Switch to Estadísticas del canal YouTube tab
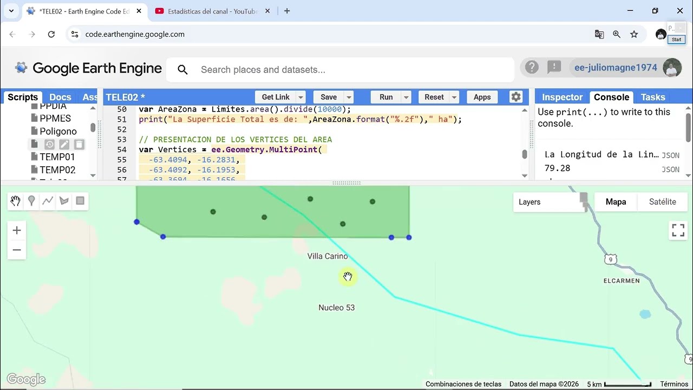The height and width of the screenshot is (390, 693). click(x=212, y=11)
